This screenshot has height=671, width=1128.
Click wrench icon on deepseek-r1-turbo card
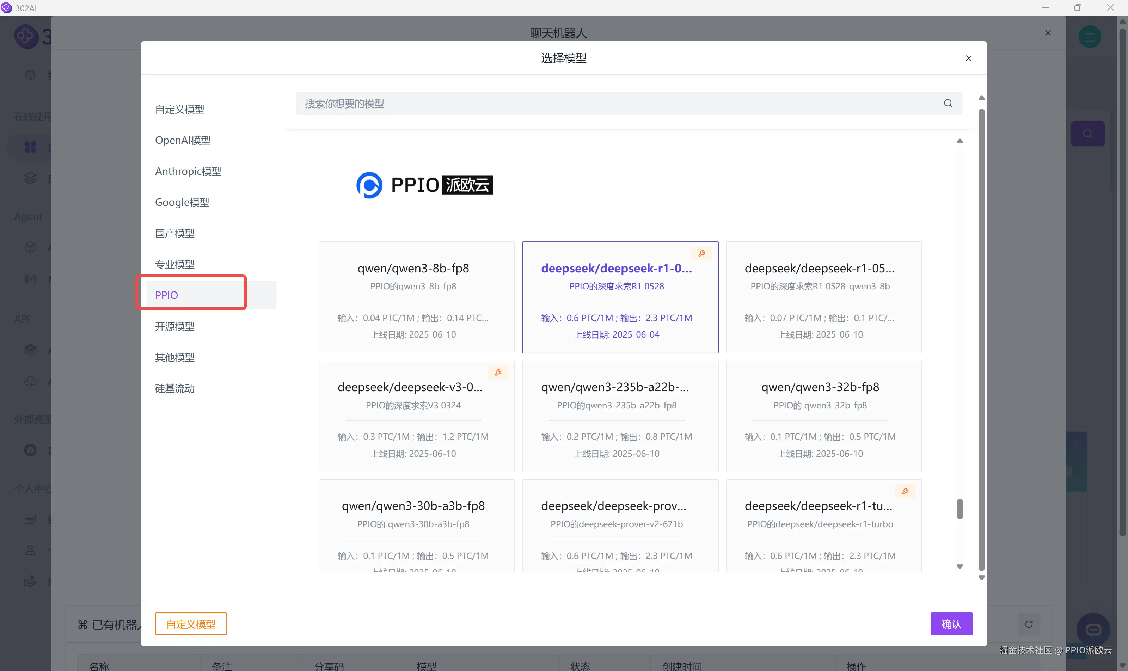[x=905, y=492]
